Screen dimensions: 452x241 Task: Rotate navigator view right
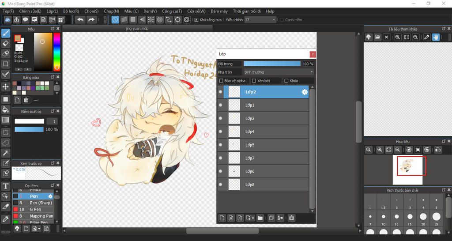click(x=427, y=150)
